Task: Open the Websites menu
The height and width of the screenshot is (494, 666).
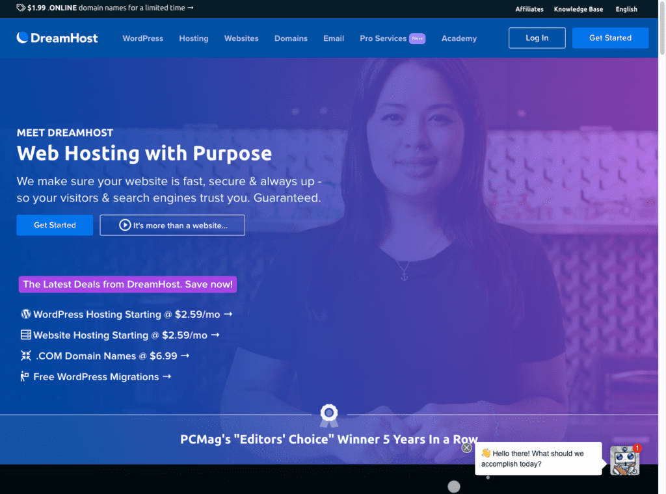Action: click(x=241, y=38)
